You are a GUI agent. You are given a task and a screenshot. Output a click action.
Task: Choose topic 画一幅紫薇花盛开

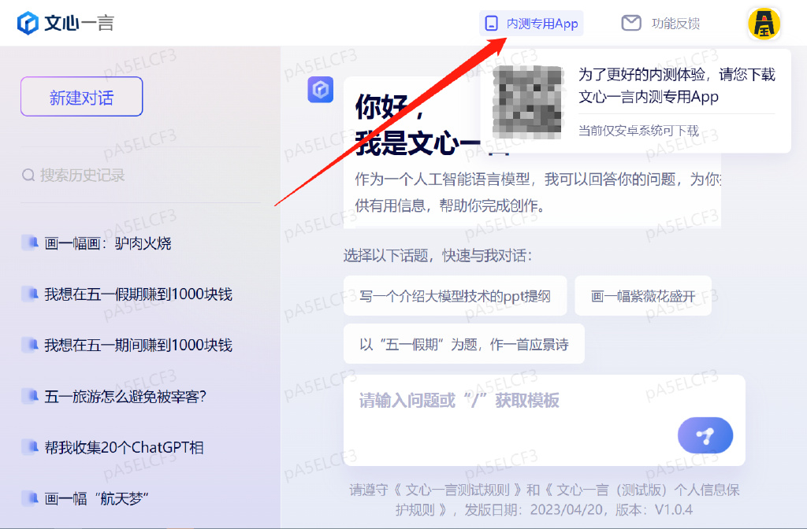(643, 296)
